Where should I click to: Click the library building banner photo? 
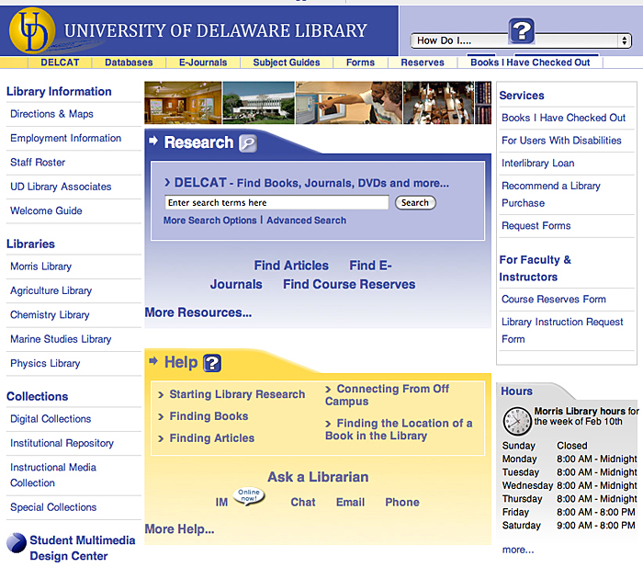(x=258, y=103)
